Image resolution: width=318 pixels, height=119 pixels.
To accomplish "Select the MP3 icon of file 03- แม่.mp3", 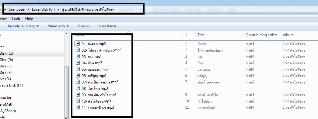I will click(x=78, y=56).
